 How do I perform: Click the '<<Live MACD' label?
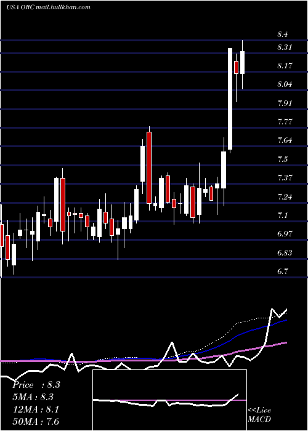point(259,414)
